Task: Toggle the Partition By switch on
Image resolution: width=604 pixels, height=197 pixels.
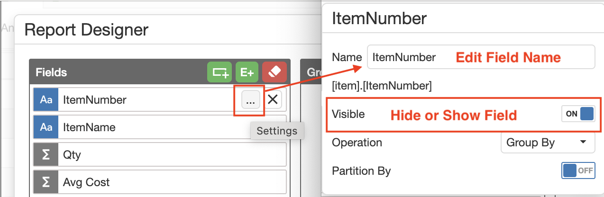Action: [578, 171]
